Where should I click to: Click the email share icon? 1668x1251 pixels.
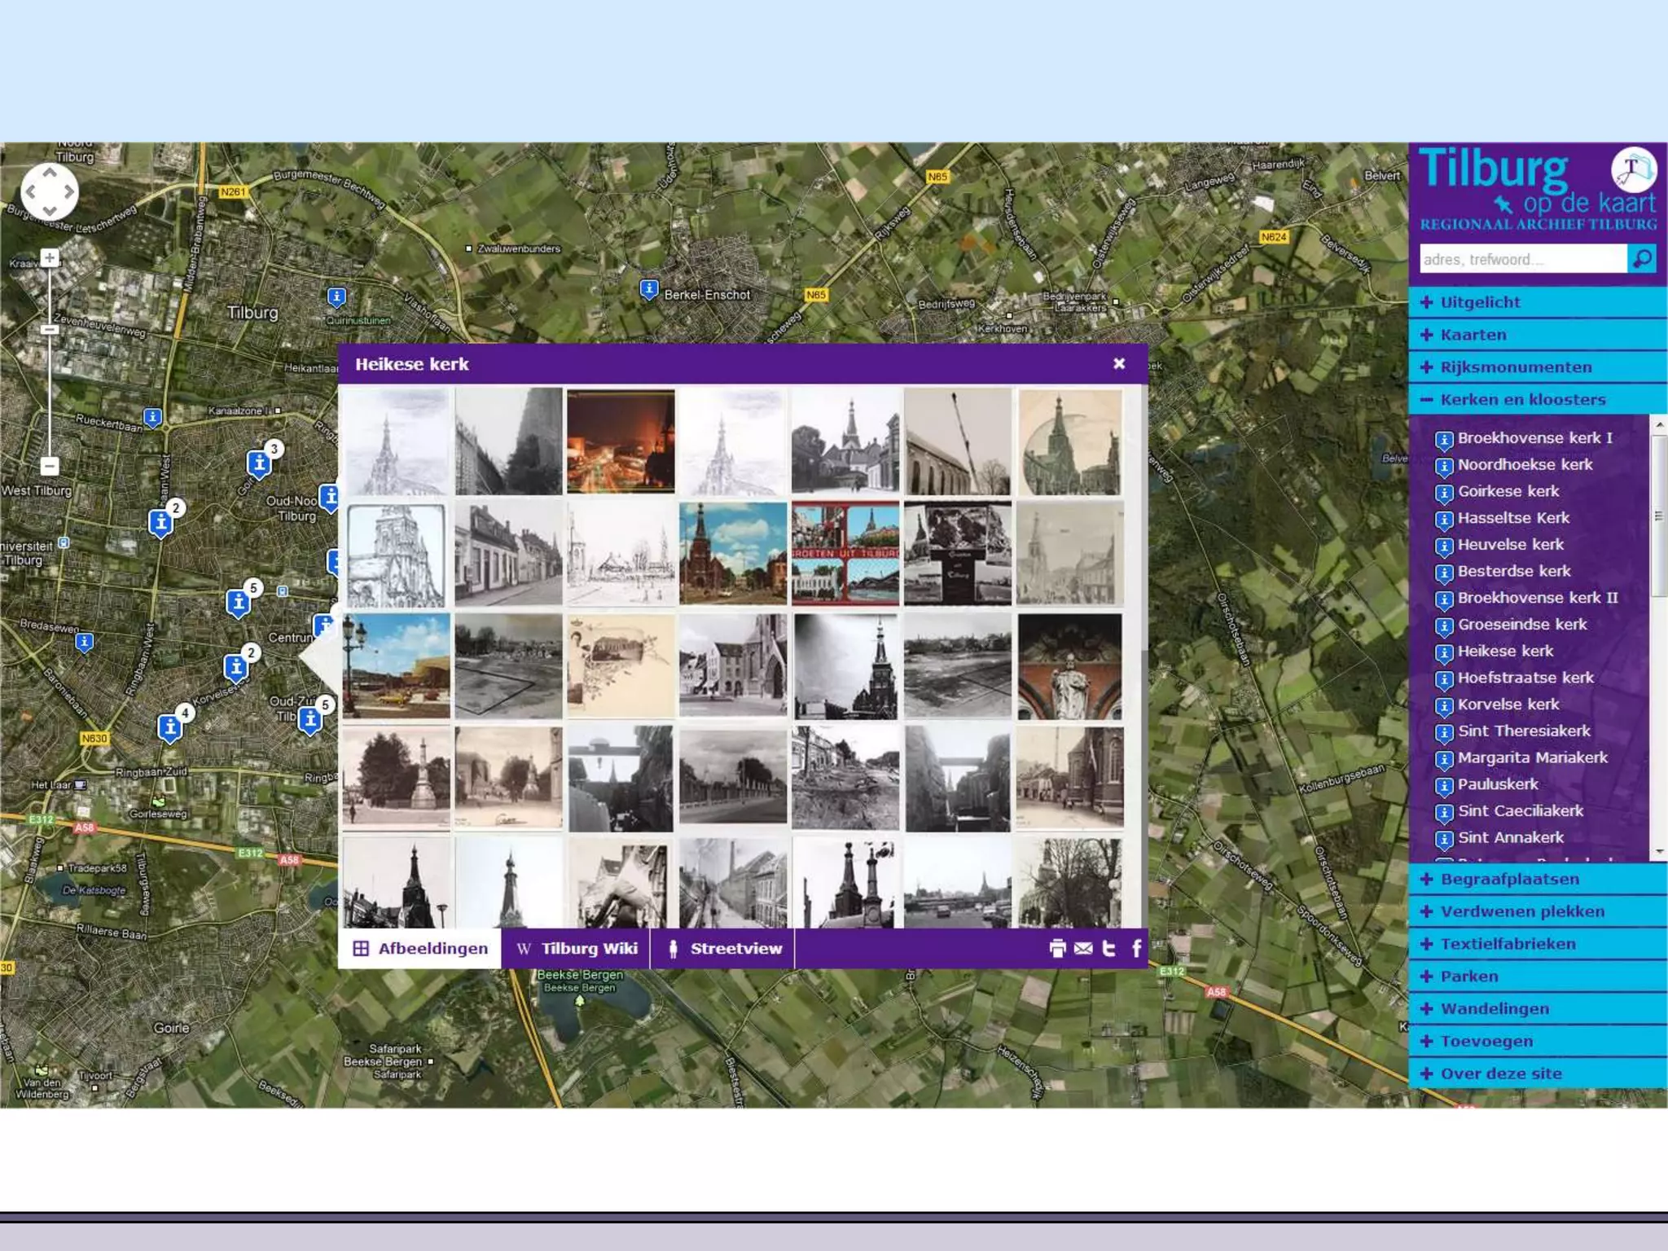coord(1083,948)
